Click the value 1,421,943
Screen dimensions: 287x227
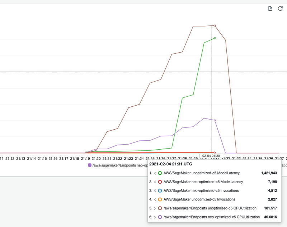(269, 173)
